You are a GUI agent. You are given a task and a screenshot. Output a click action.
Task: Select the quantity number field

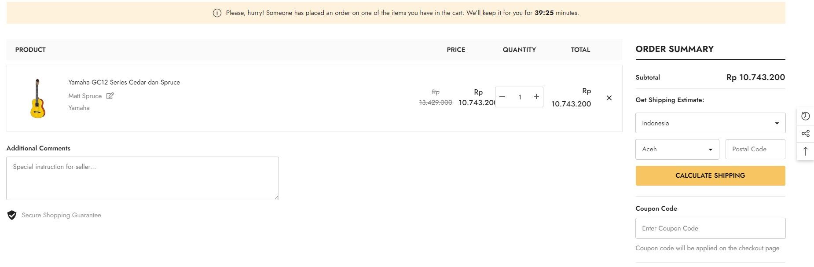point(520,97)
